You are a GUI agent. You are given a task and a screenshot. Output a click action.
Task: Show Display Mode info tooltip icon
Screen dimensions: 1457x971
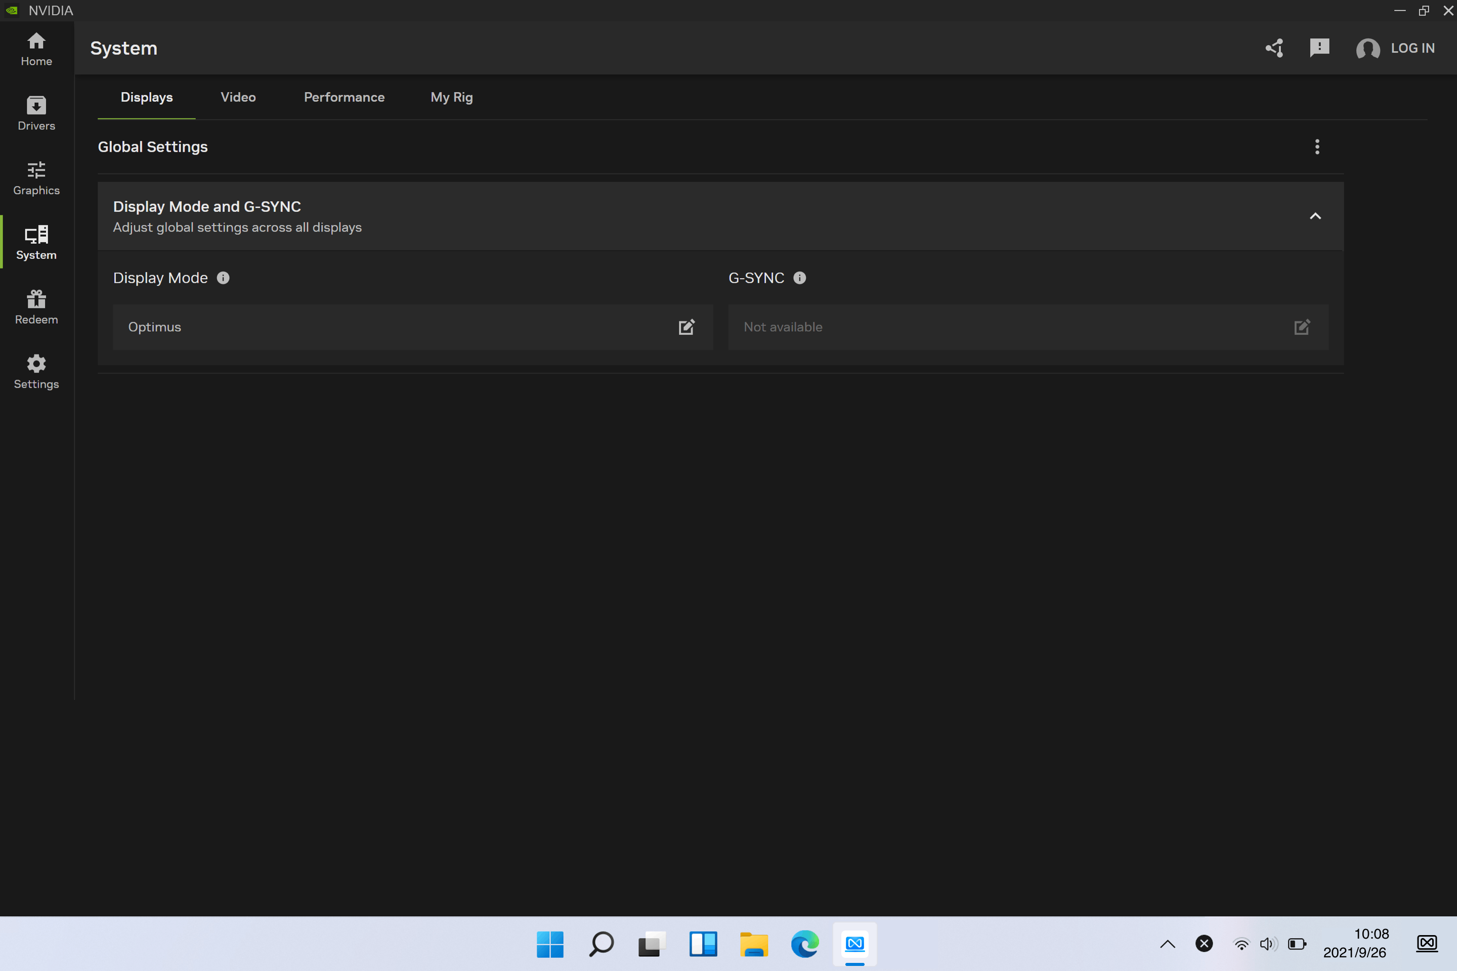click(x=223, y=278)
